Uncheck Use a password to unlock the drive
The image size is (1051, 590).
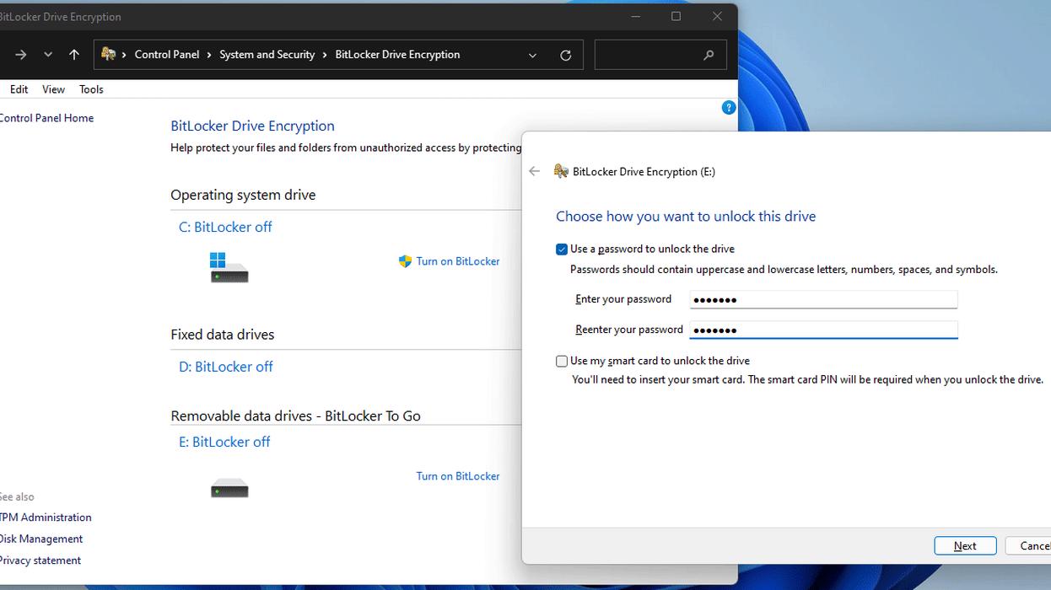[x=562, y=249]
